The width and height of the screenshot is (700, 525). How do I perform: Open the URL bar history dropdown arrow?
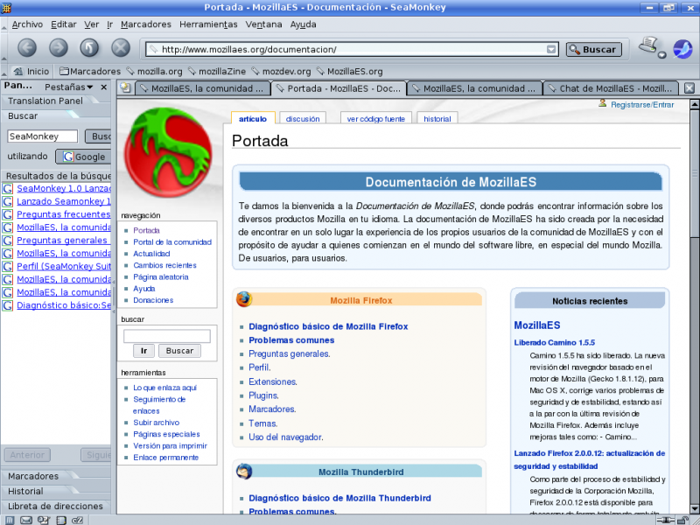pyautogui.click(x=551, y=49)
